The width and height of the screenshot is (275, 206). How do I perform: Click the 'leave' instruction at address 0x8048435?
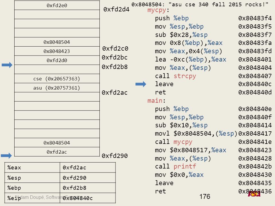(164, 183)
